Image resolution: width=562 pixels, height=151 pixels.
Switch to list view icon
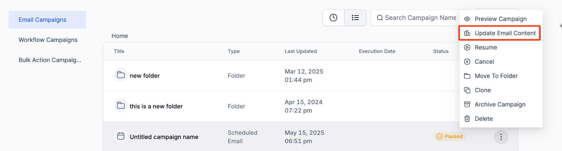pos(355,17)
